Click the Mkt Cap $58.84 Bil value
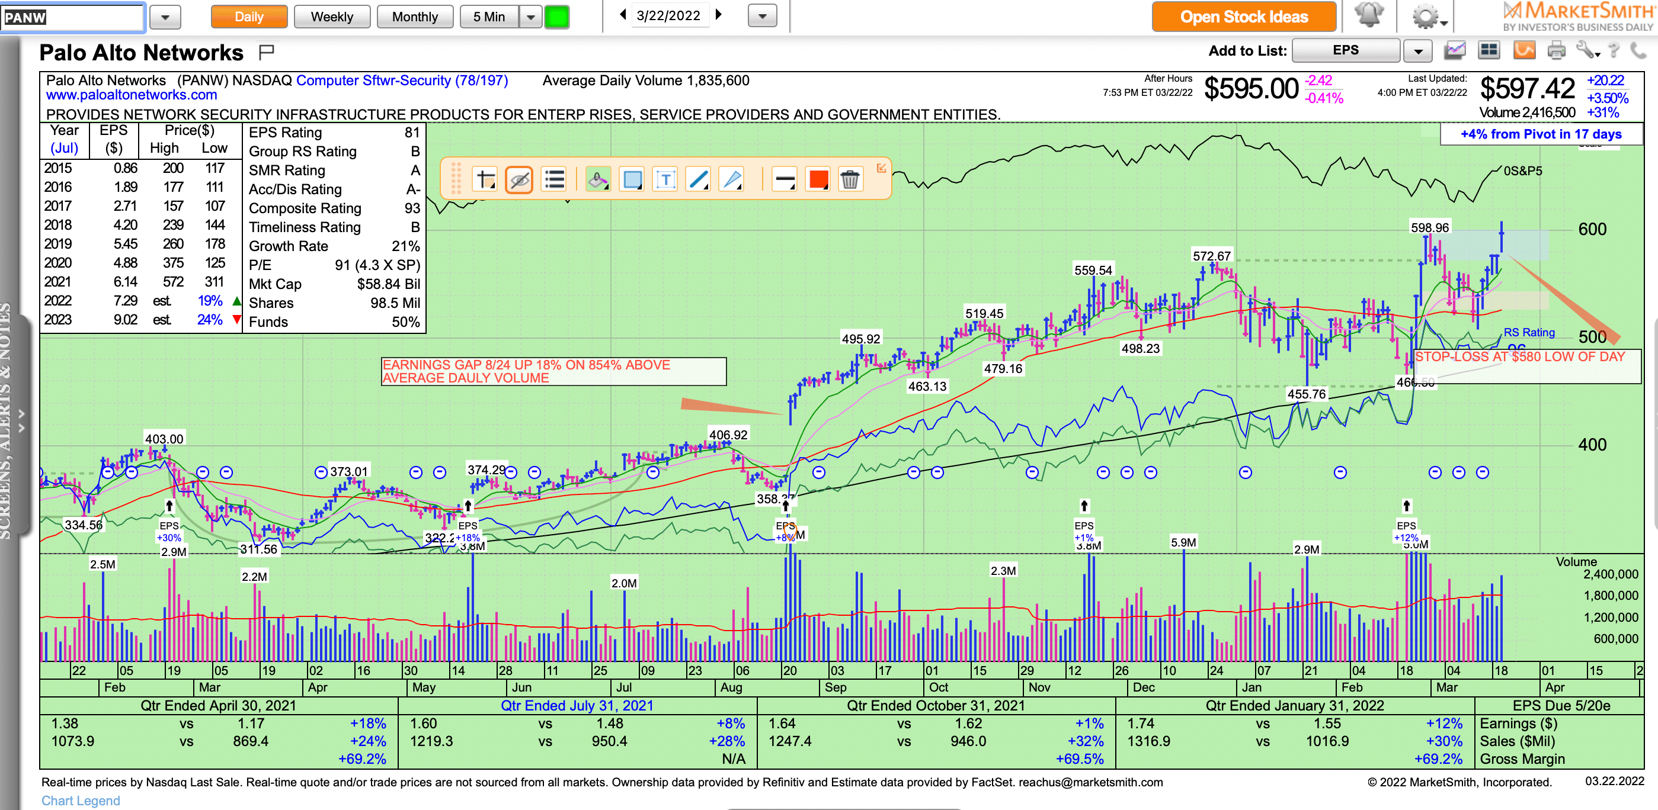1658x810 pixels. coord(388,284)
